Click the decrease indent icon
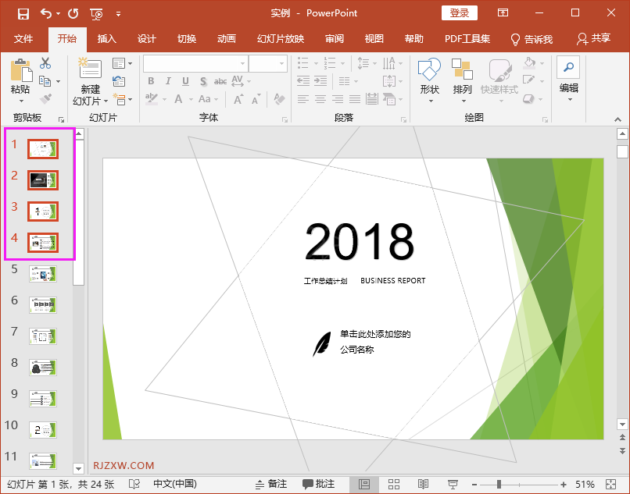 303,81
